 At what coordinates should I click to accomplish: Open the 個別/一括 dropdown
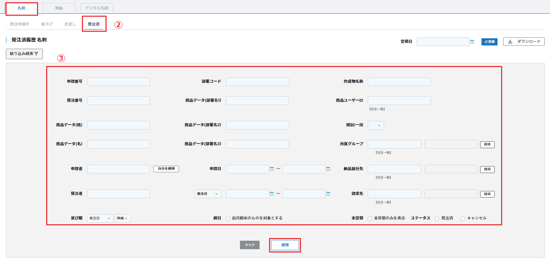tap(376, 125)
